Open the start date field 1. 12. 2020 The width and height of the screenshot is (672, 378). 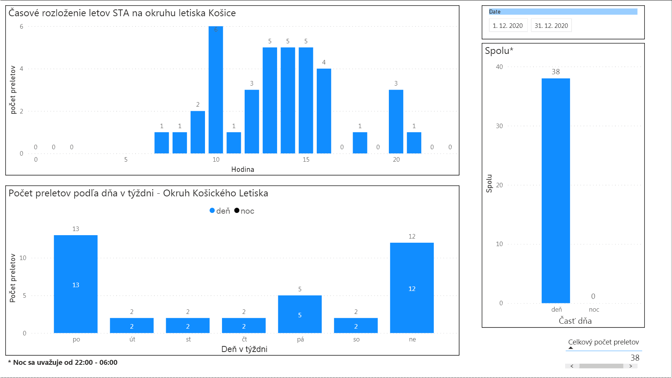pyautogui.click(x=508, y=26)
